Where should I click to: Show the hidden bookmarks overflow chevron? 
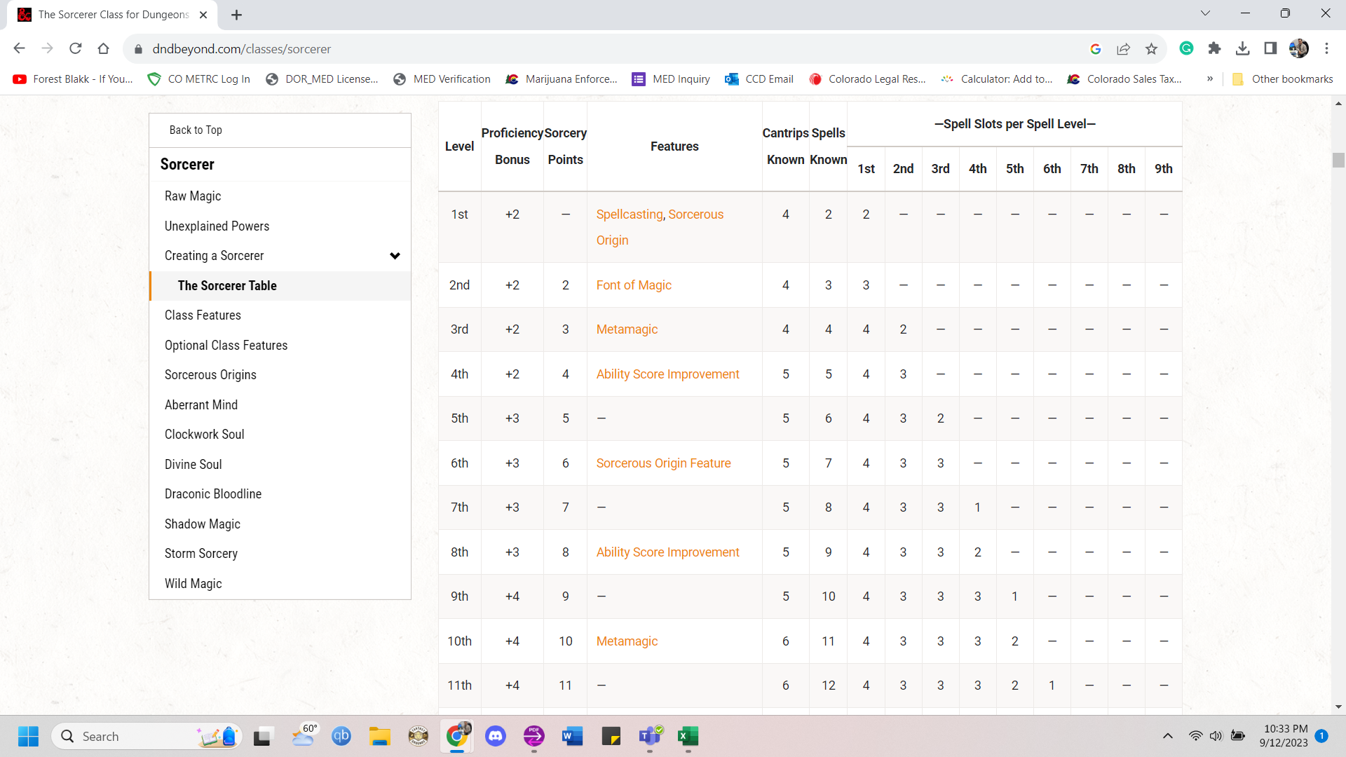(1210, 79)
